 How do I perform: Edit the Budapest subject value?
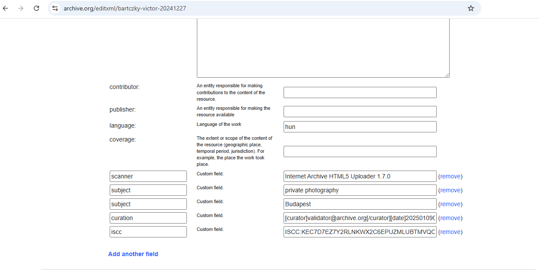pos(359,204)
